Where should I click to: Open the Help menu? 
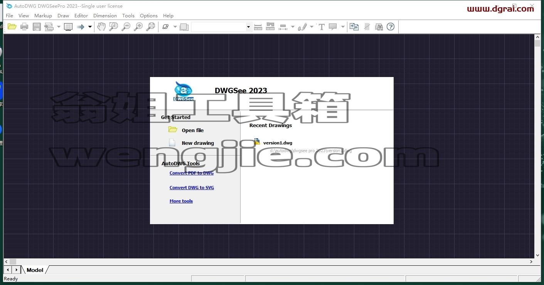pos(168,16)
